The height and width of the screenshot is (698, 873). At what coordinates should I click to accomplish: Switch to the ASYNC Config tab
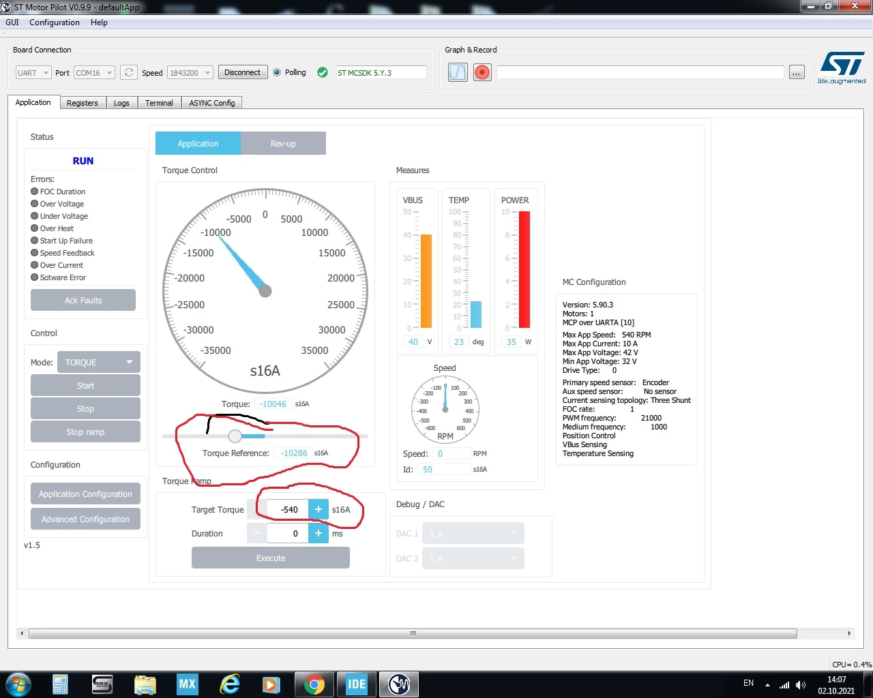tap(212, 103)
